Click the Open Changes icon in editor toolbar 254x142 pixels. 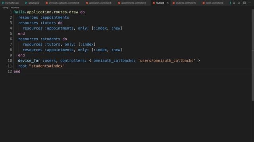234,3
